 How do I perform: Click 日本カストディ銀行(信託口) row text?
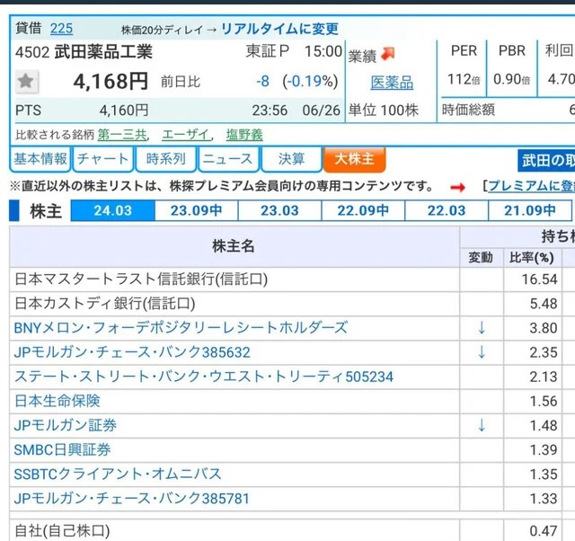point(105,304)
